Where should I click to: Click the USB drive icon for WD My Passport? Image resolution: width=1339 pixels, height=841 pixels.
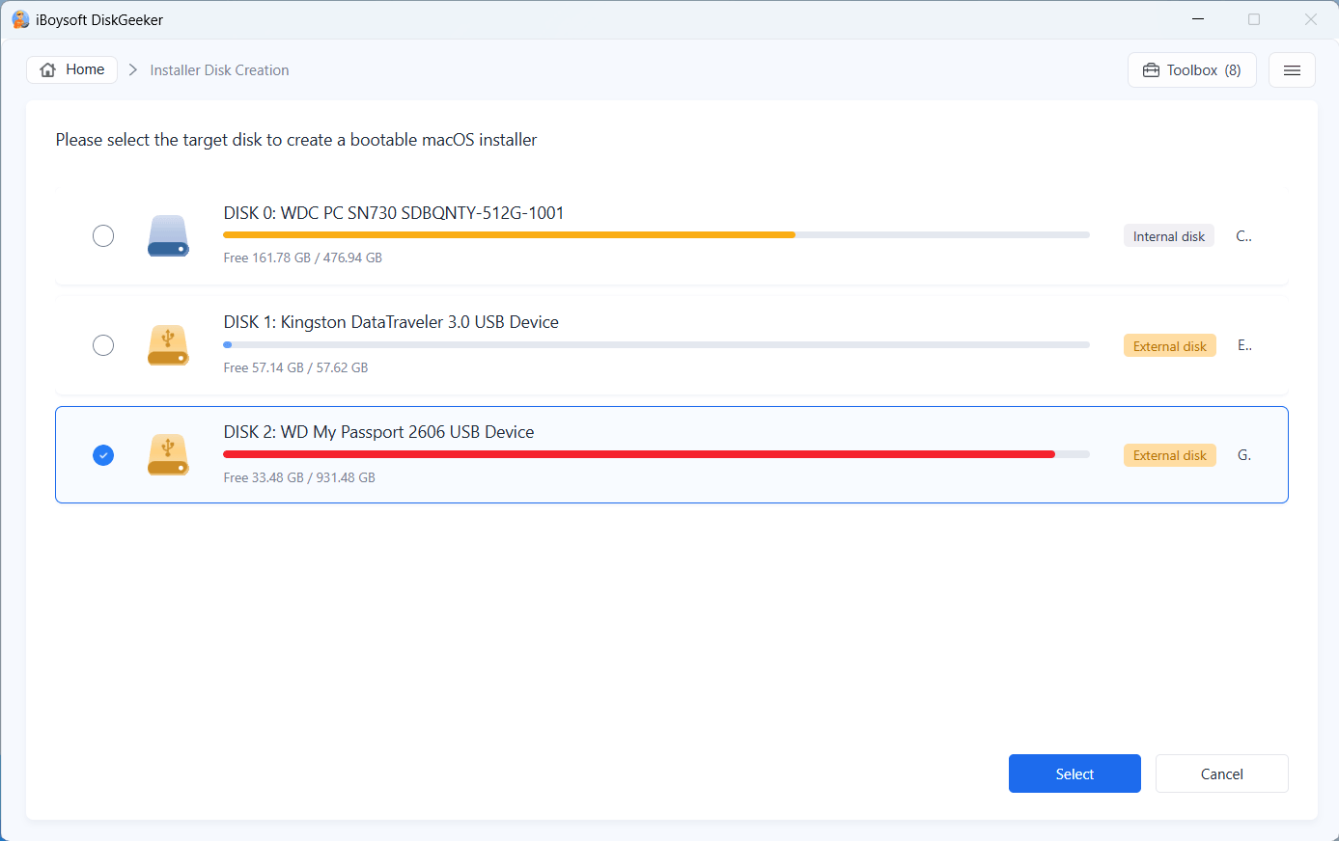(168, 455)
